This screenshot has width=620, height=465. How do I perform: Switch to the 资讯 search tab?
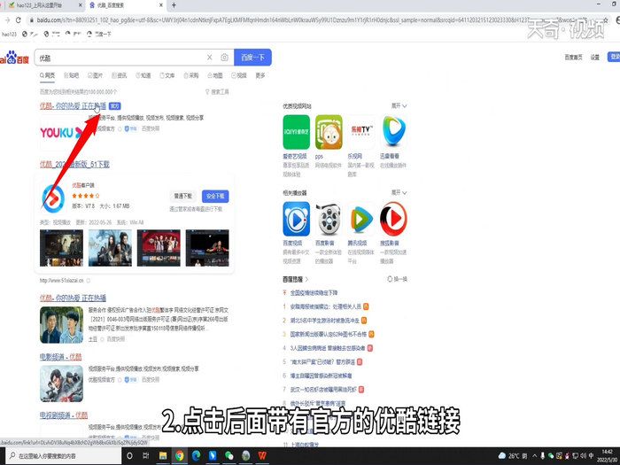pyautogui.click(x=120, y=75)
